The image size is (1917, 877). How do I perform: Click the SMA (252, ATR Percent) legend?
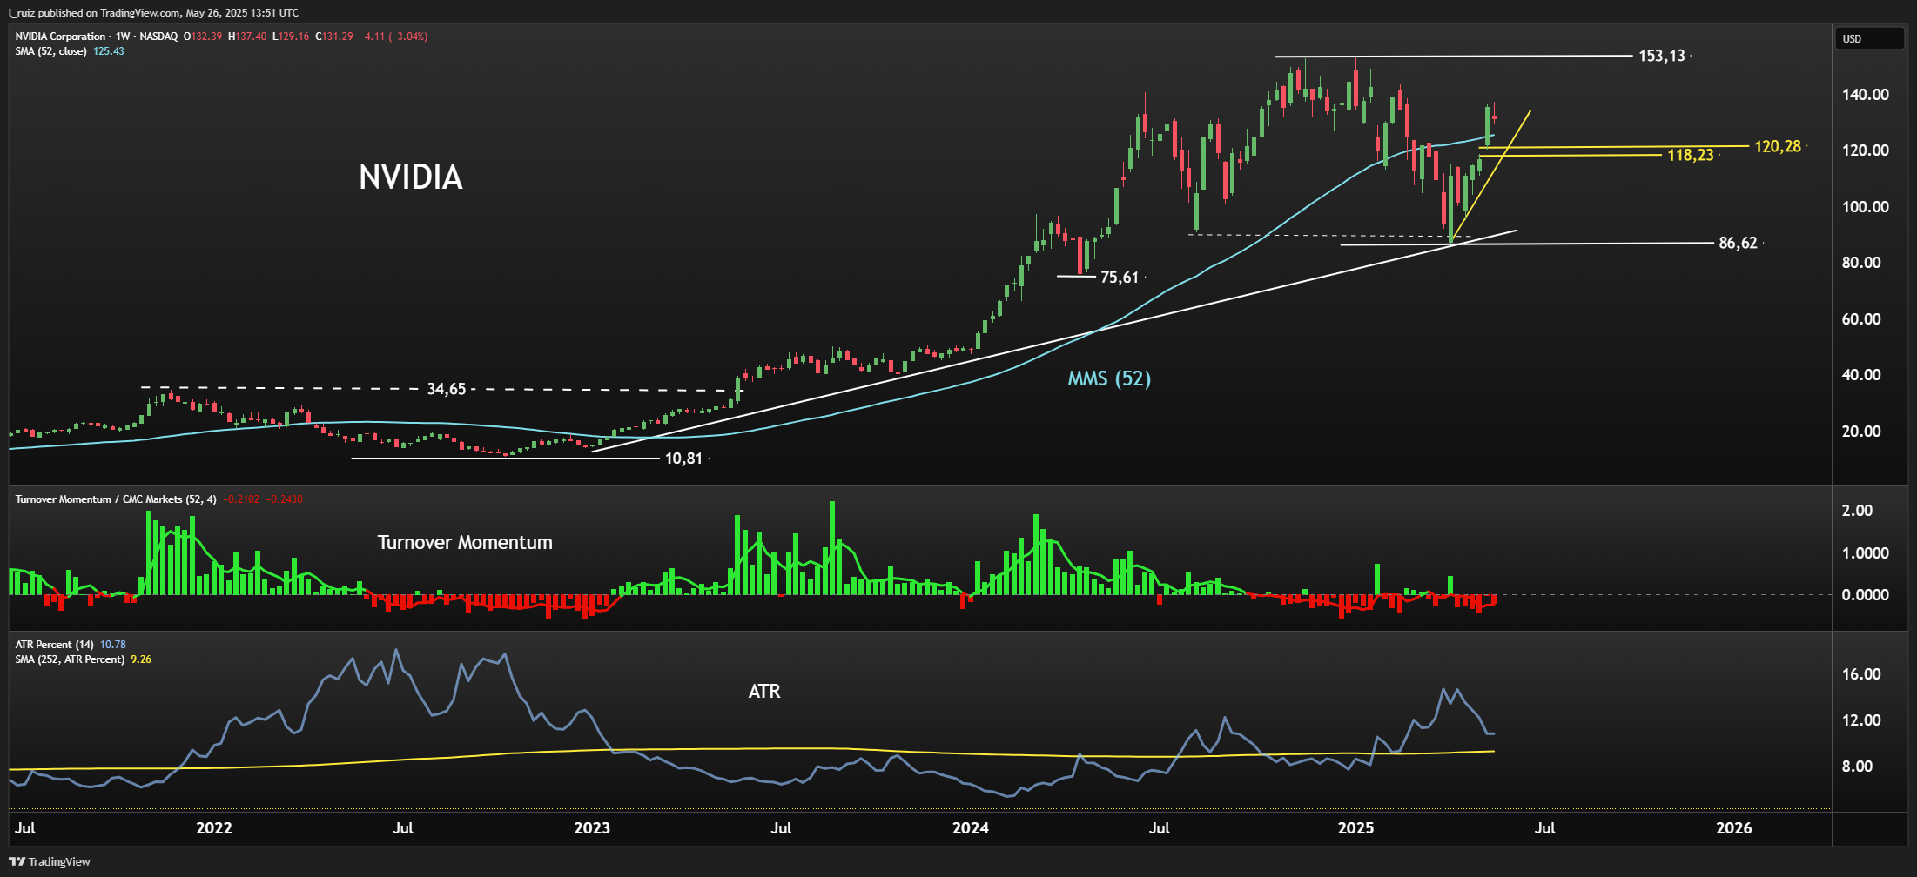pyautogui.click(x=70, y=659)
